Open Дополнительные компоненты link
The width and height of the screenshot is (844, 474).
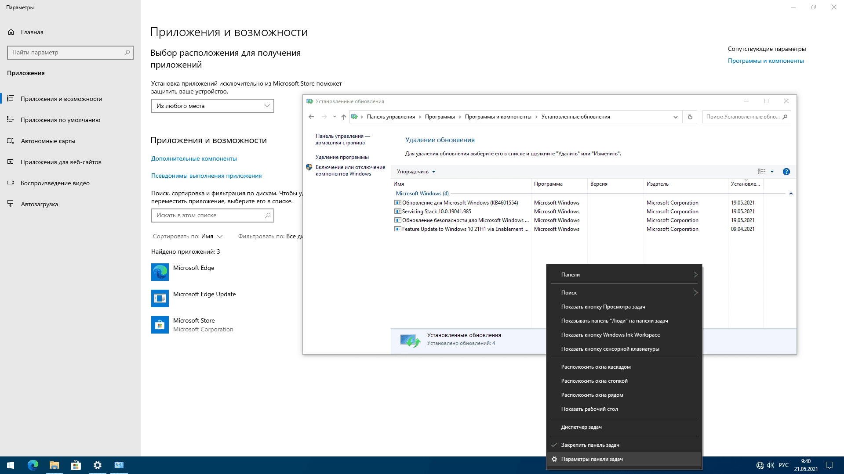click(x=194, y=158)
